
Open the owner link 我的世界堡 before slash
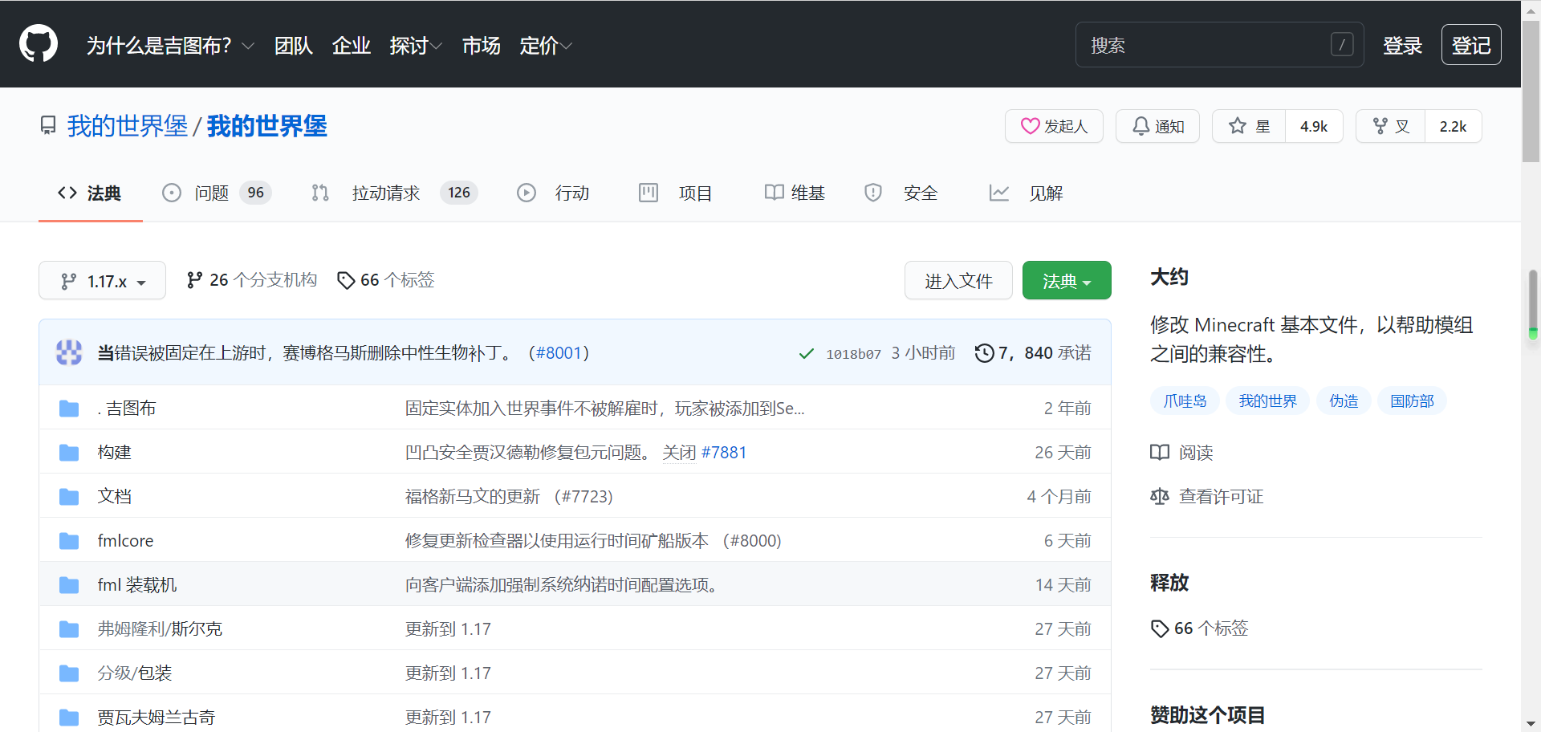pos(128,126)
